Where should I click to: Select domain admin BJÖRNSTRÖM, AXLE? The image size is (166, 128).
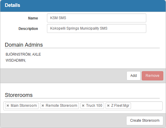tap(23, 54)
